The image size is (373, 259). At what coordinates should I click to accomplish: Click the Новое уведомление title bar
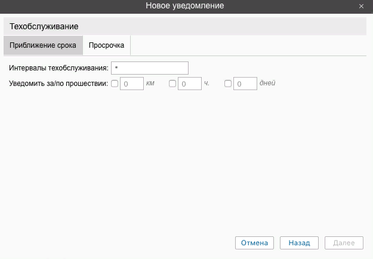[x=185, y=6]
